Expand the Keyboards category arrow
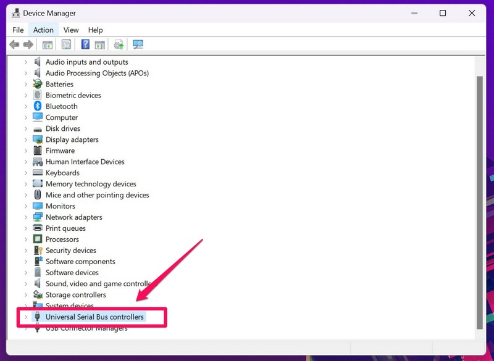This screenshot has width=494, height=361. (26, 173)
